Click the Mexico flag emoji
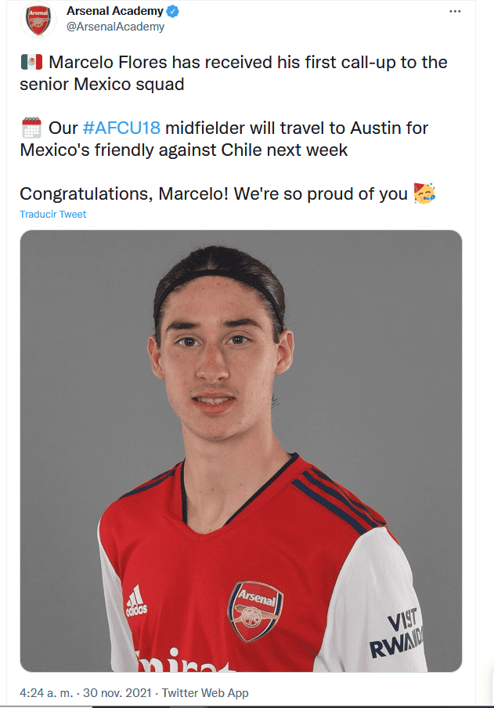 pos(31,63)
